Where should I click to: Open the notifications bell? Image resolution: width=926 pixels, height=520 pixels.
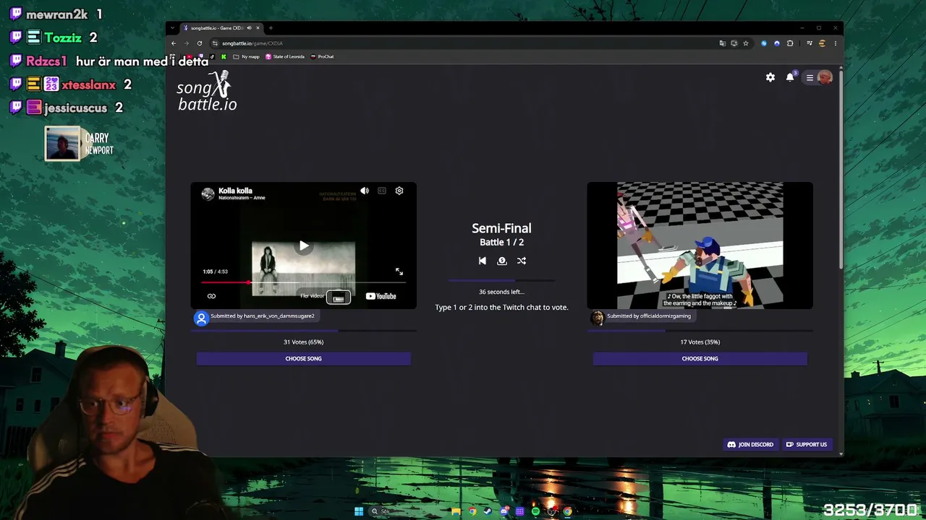(x=790, y=77)
